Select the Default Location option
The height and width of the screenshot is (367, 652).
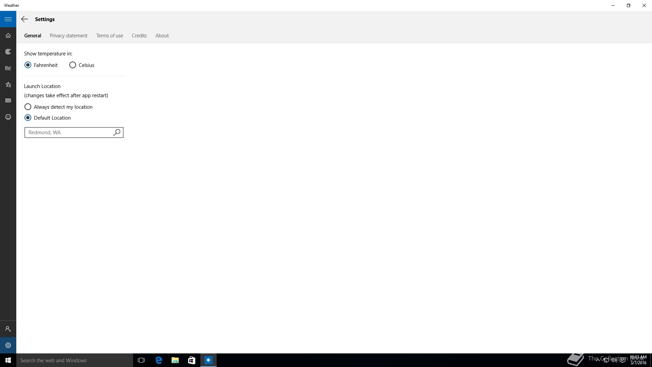pyautogui.click(x=28, y=118)
